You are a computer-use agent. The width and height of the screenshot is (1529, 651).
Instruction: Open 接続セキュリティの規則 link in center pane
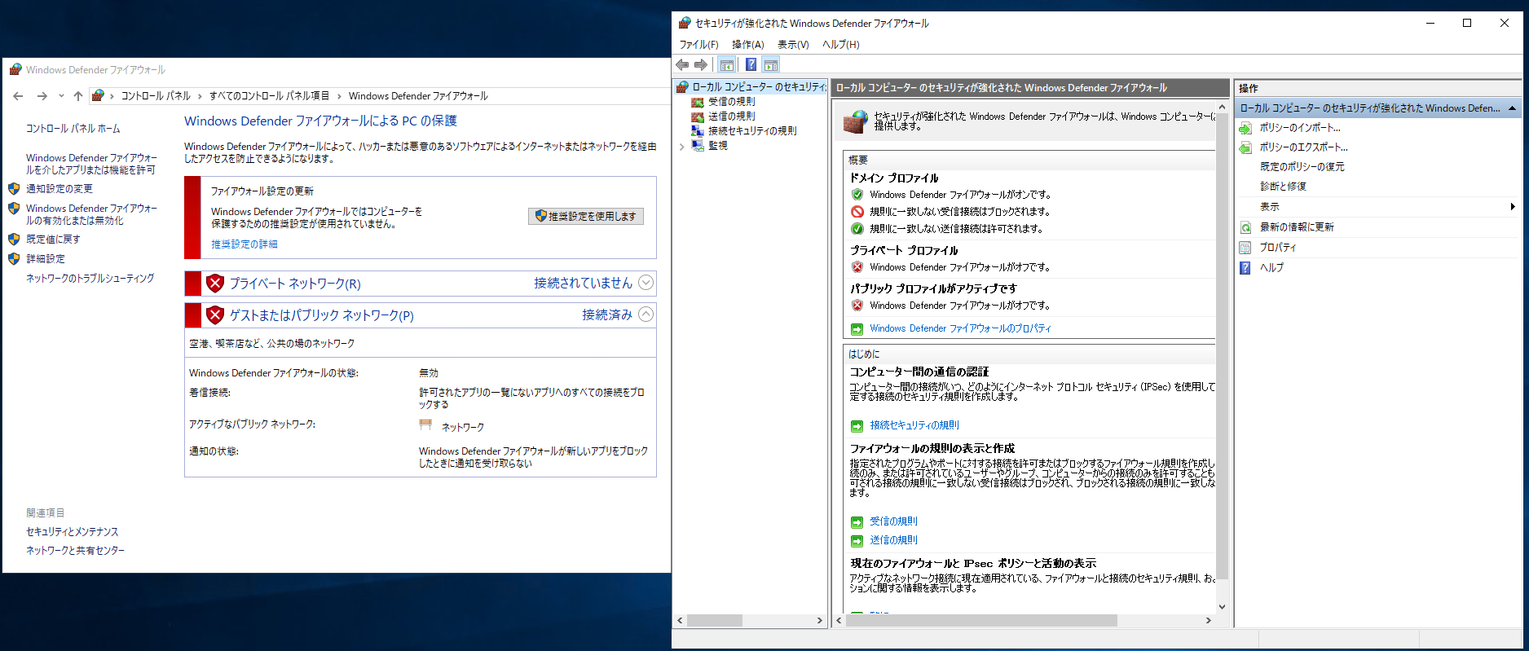(914, 425)
